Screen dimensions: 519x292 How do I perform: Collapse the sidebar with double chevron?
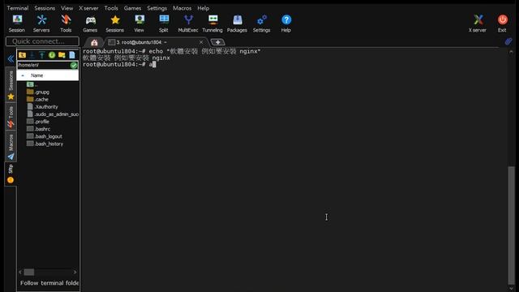point(11,59)
